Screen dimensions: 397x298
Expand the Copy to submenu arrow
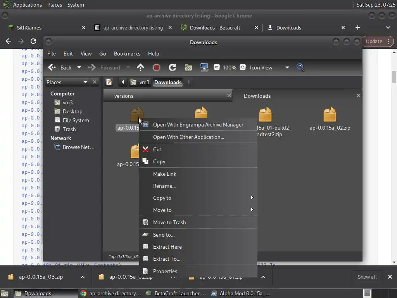coord(252,198)
